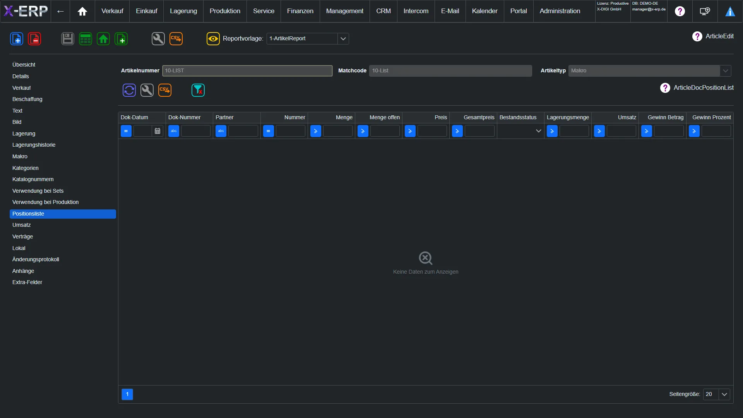The height and width of the screenshot is (418, 743).
Task: Change Partner filter operator abc
Action: tap(221, 131)
